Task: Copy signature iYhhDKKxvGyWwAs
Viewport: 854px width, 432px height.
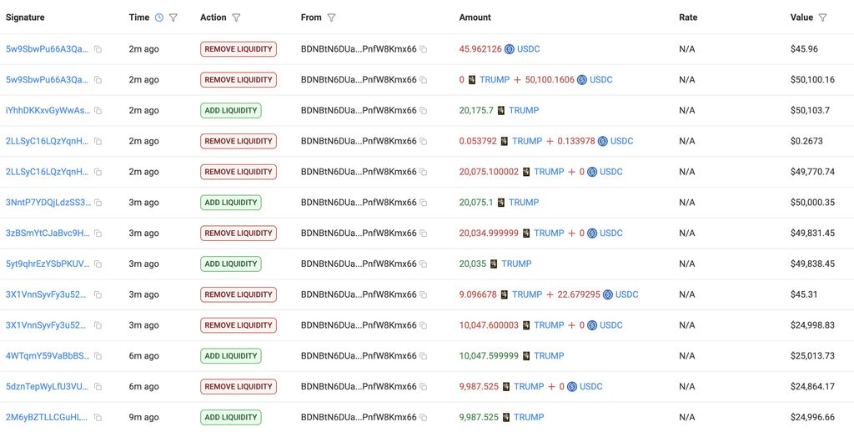Action: tap(98, 111)
